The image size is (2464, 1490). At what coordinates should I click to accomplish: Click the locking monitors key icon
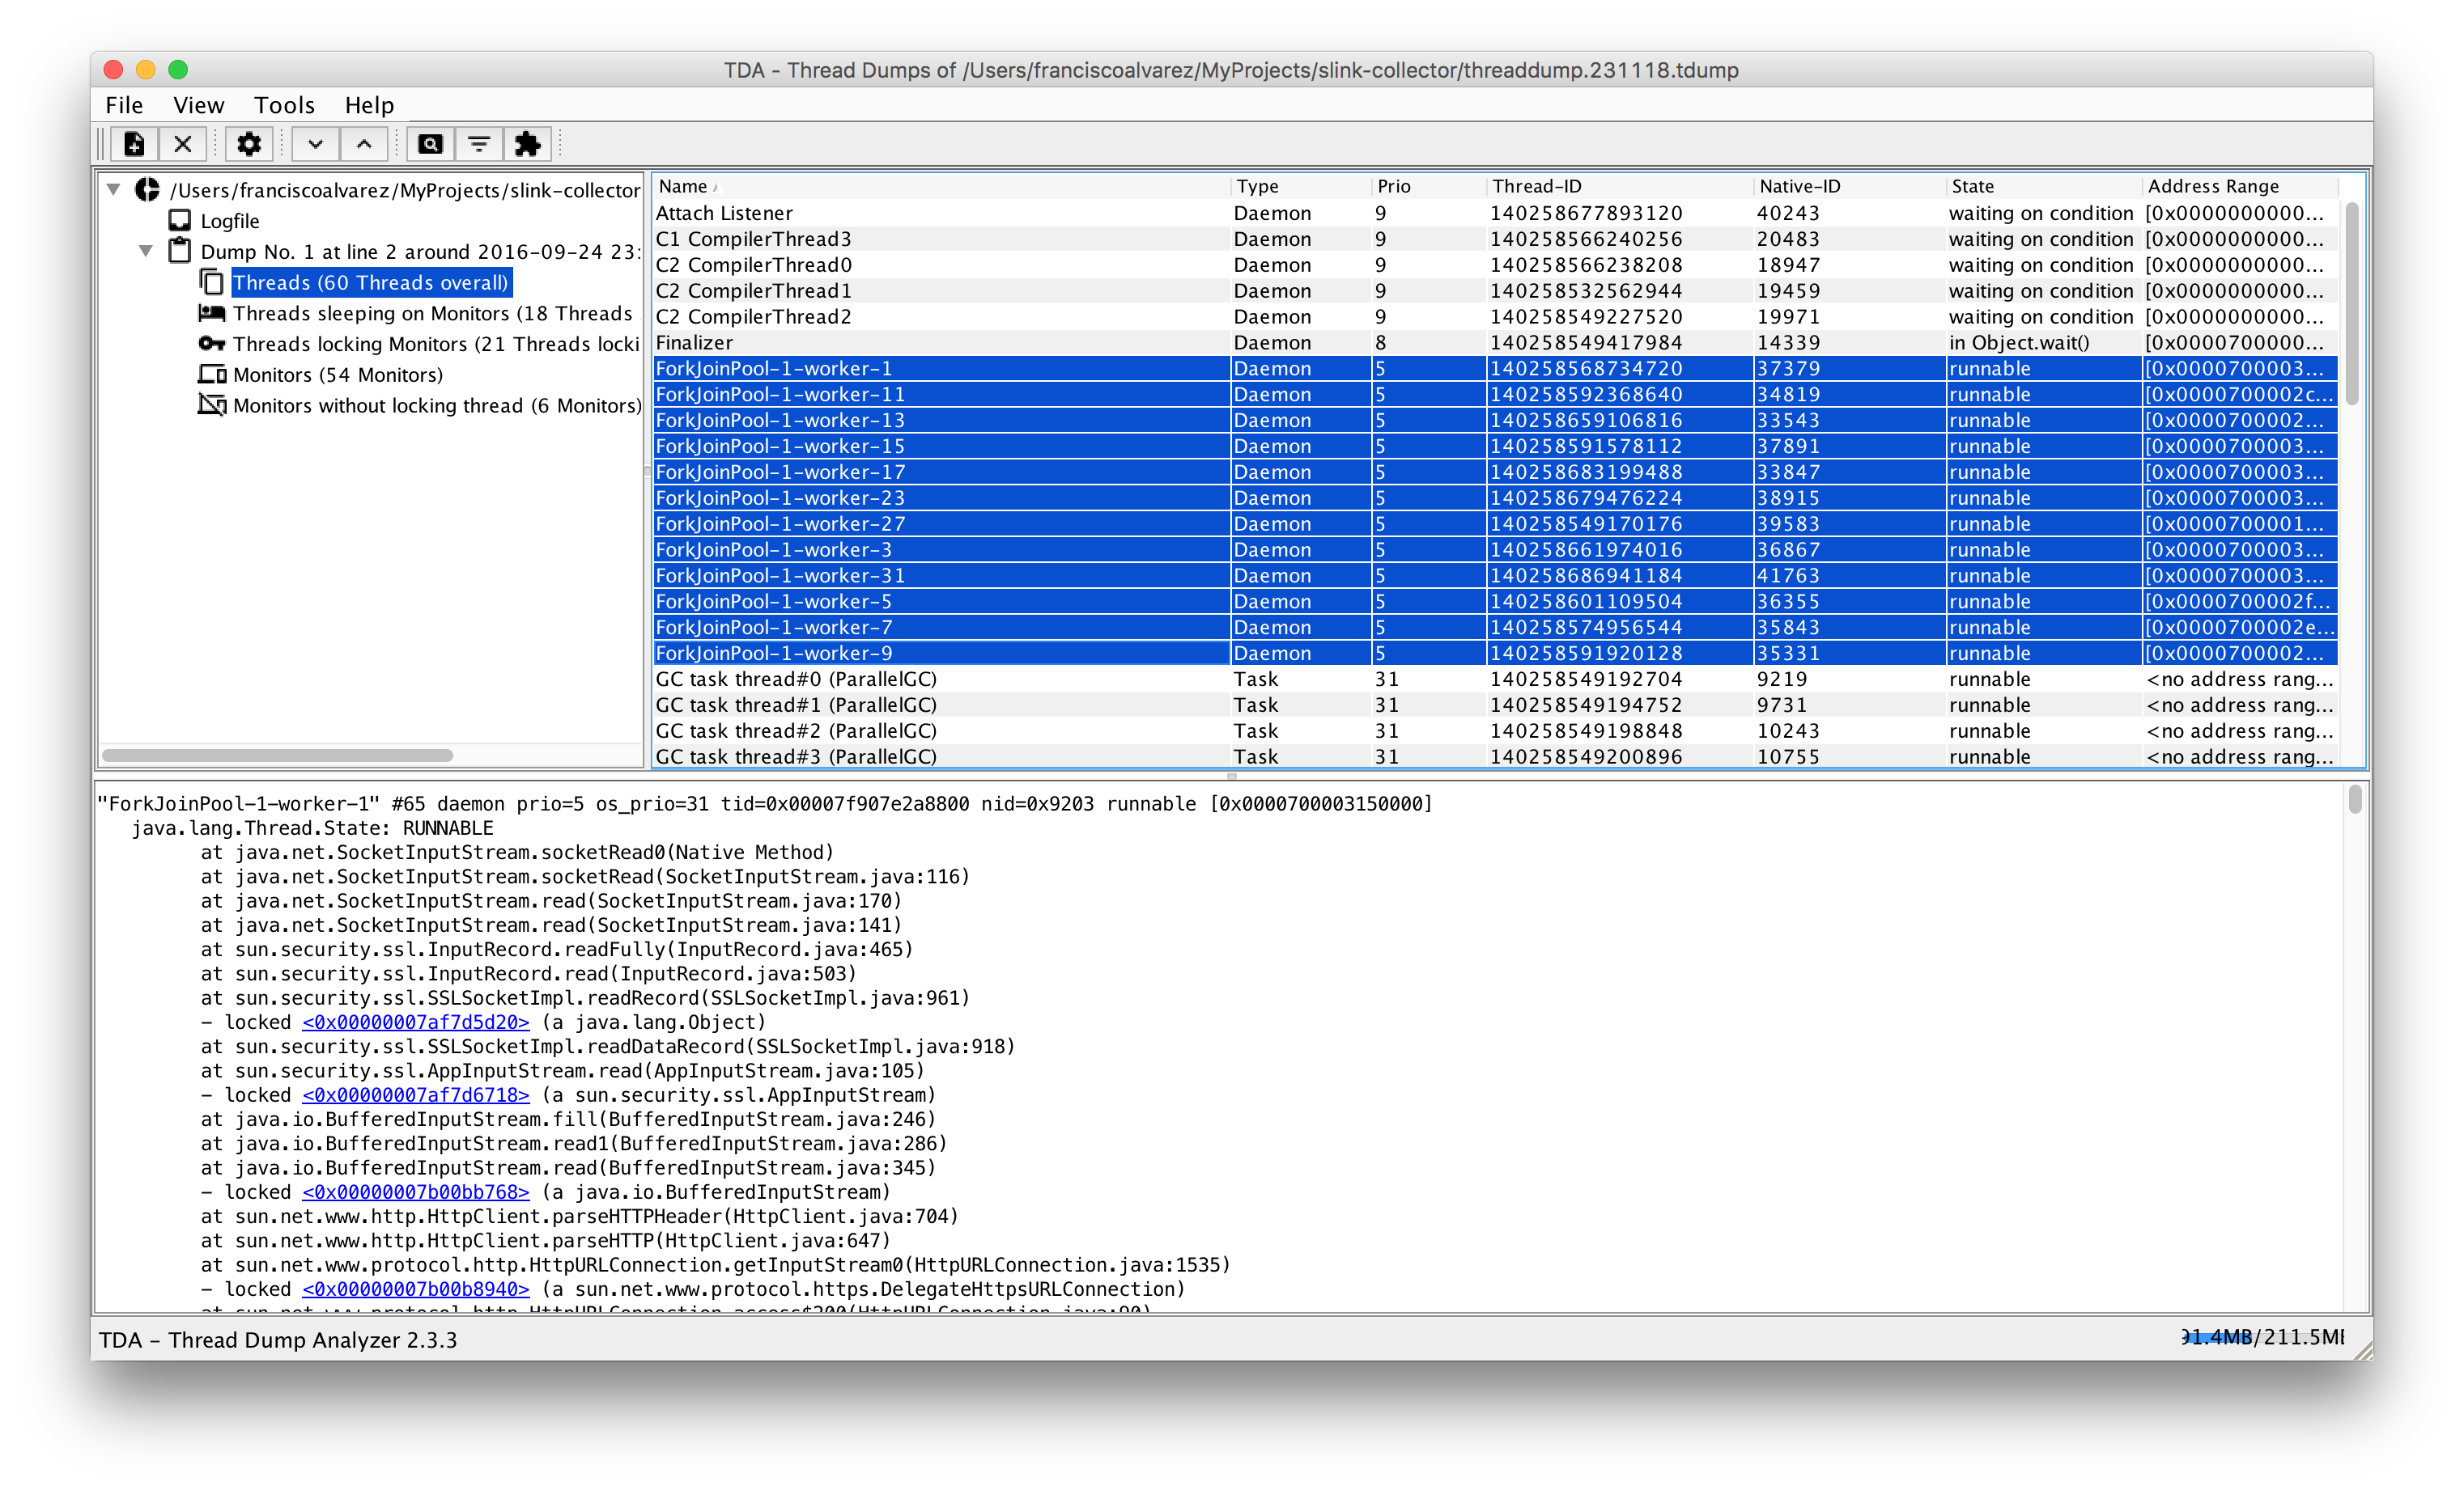click(x=211, y=344)
